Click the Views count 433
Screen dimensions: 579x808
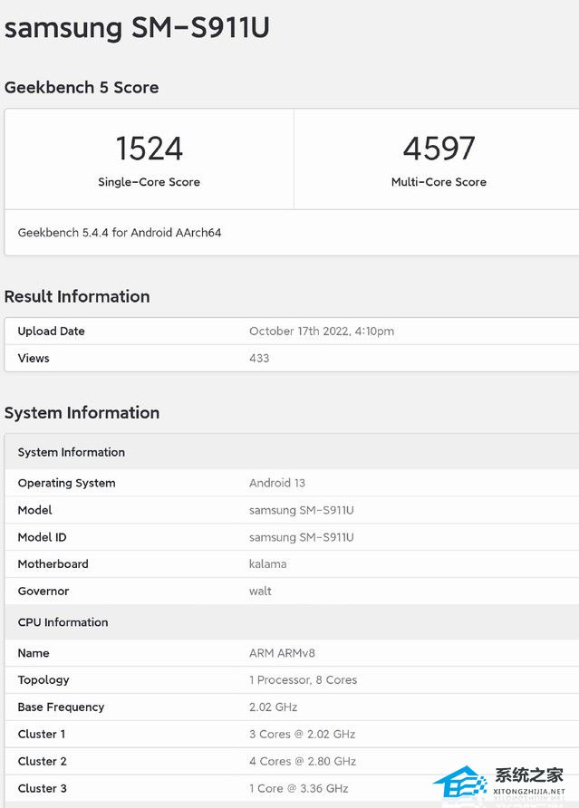259,358
